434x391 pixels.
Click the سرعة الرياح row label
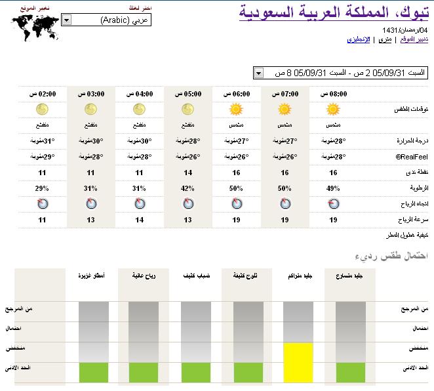[x=413, y=220]
